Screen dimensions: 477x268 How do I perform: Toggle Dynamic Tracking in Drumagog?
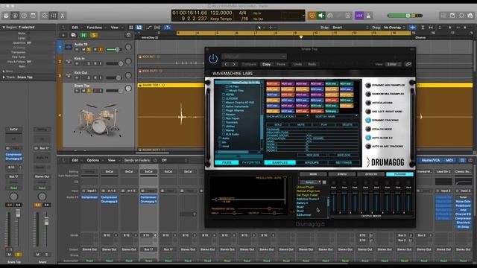368,121
